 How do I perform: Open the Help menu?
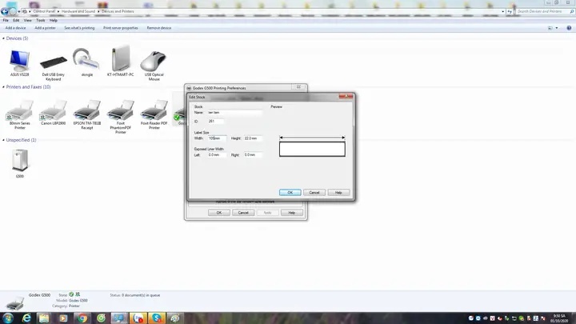pos(54,21)
